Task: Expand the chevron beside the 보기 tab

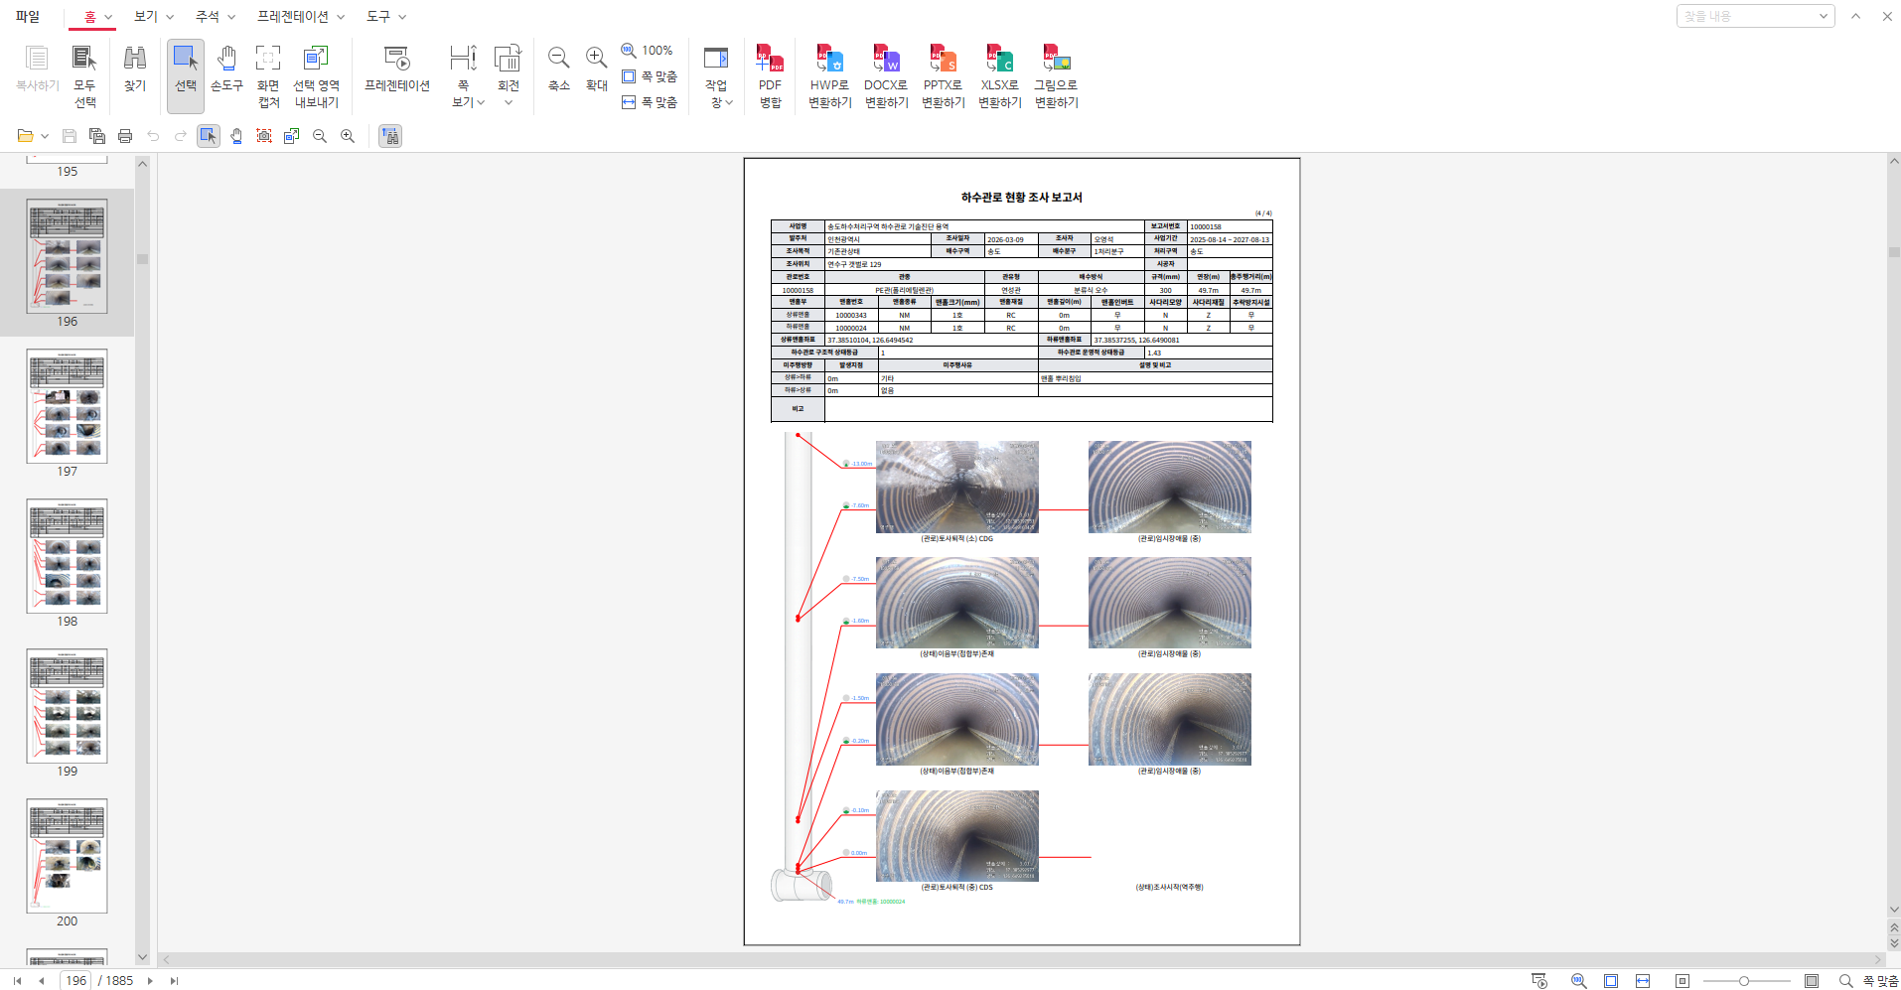Action: click(170, 17)
